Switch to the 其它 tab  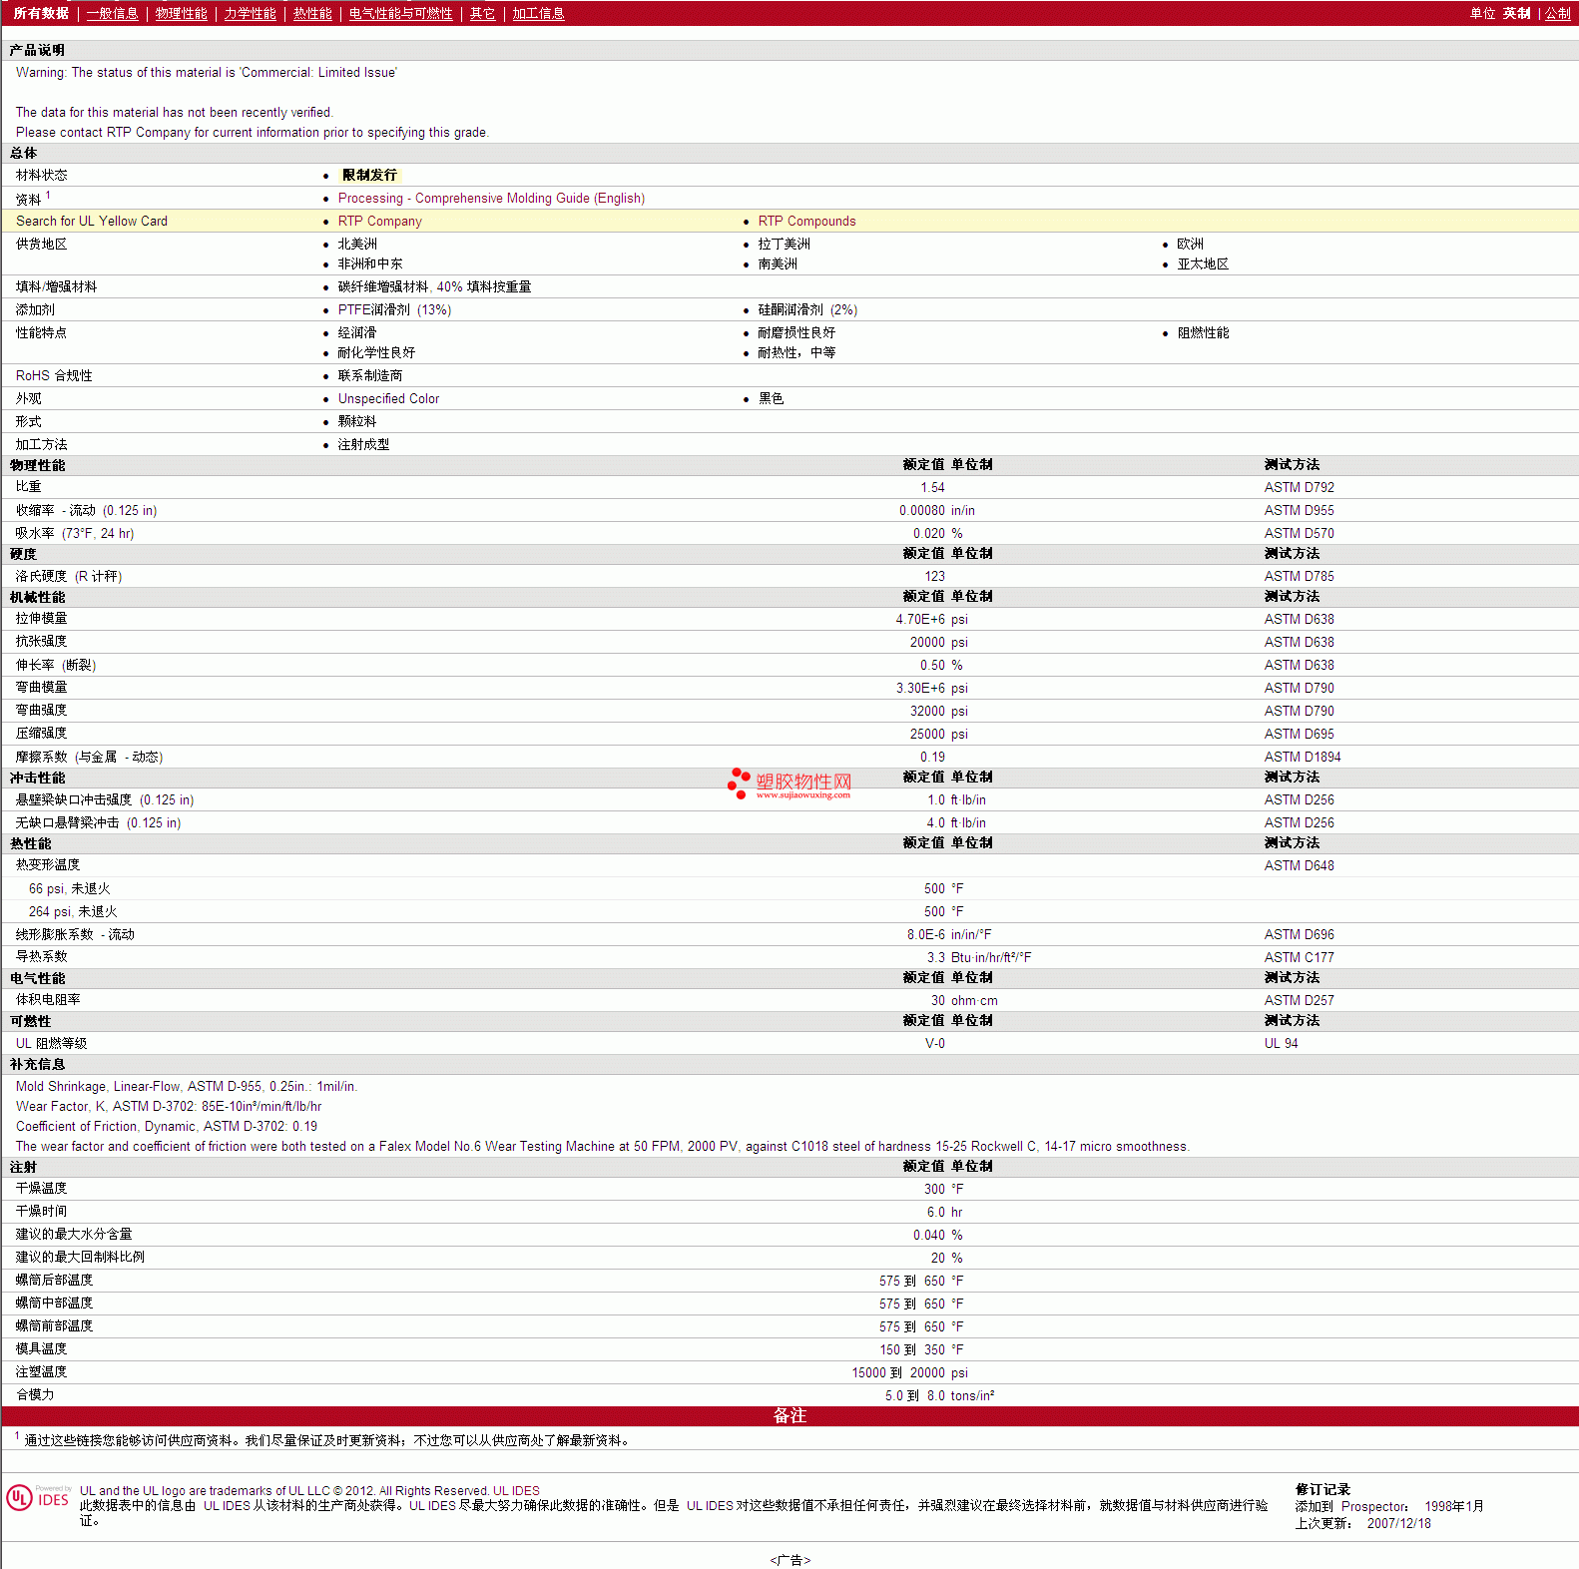coord(482,14)
